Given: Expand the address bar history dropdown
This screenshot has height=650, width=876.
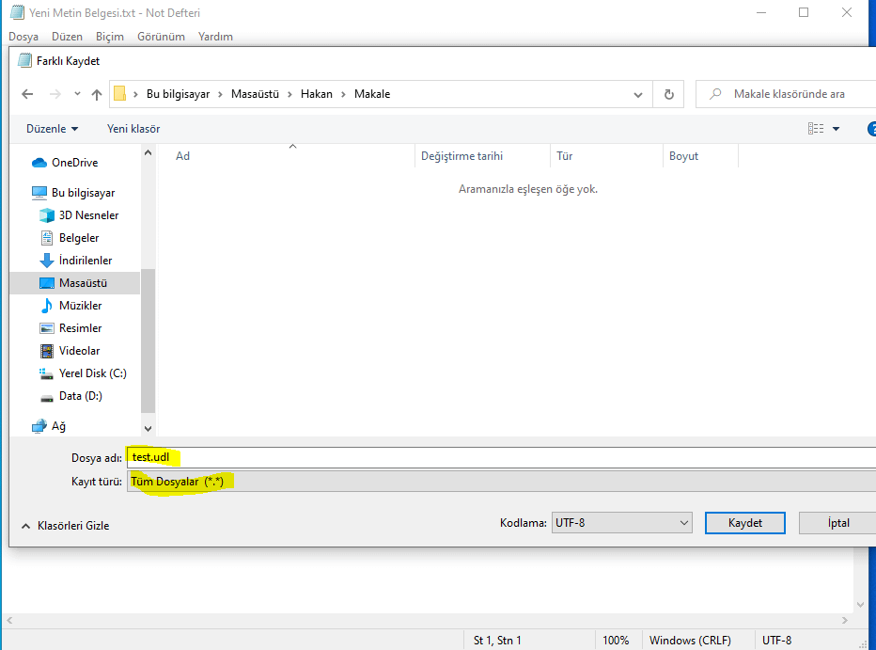Looking at the screenshot, I should (637, 94).
